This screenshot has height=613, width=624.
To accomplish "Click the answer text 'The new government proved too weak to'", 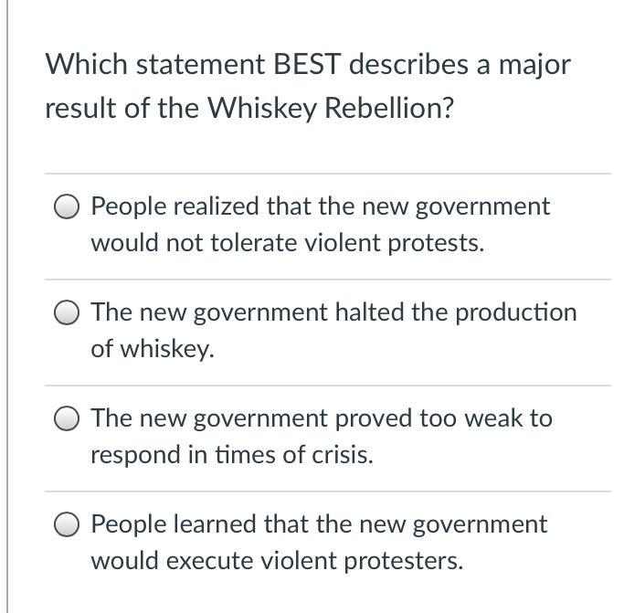I will tap(322, 418).
